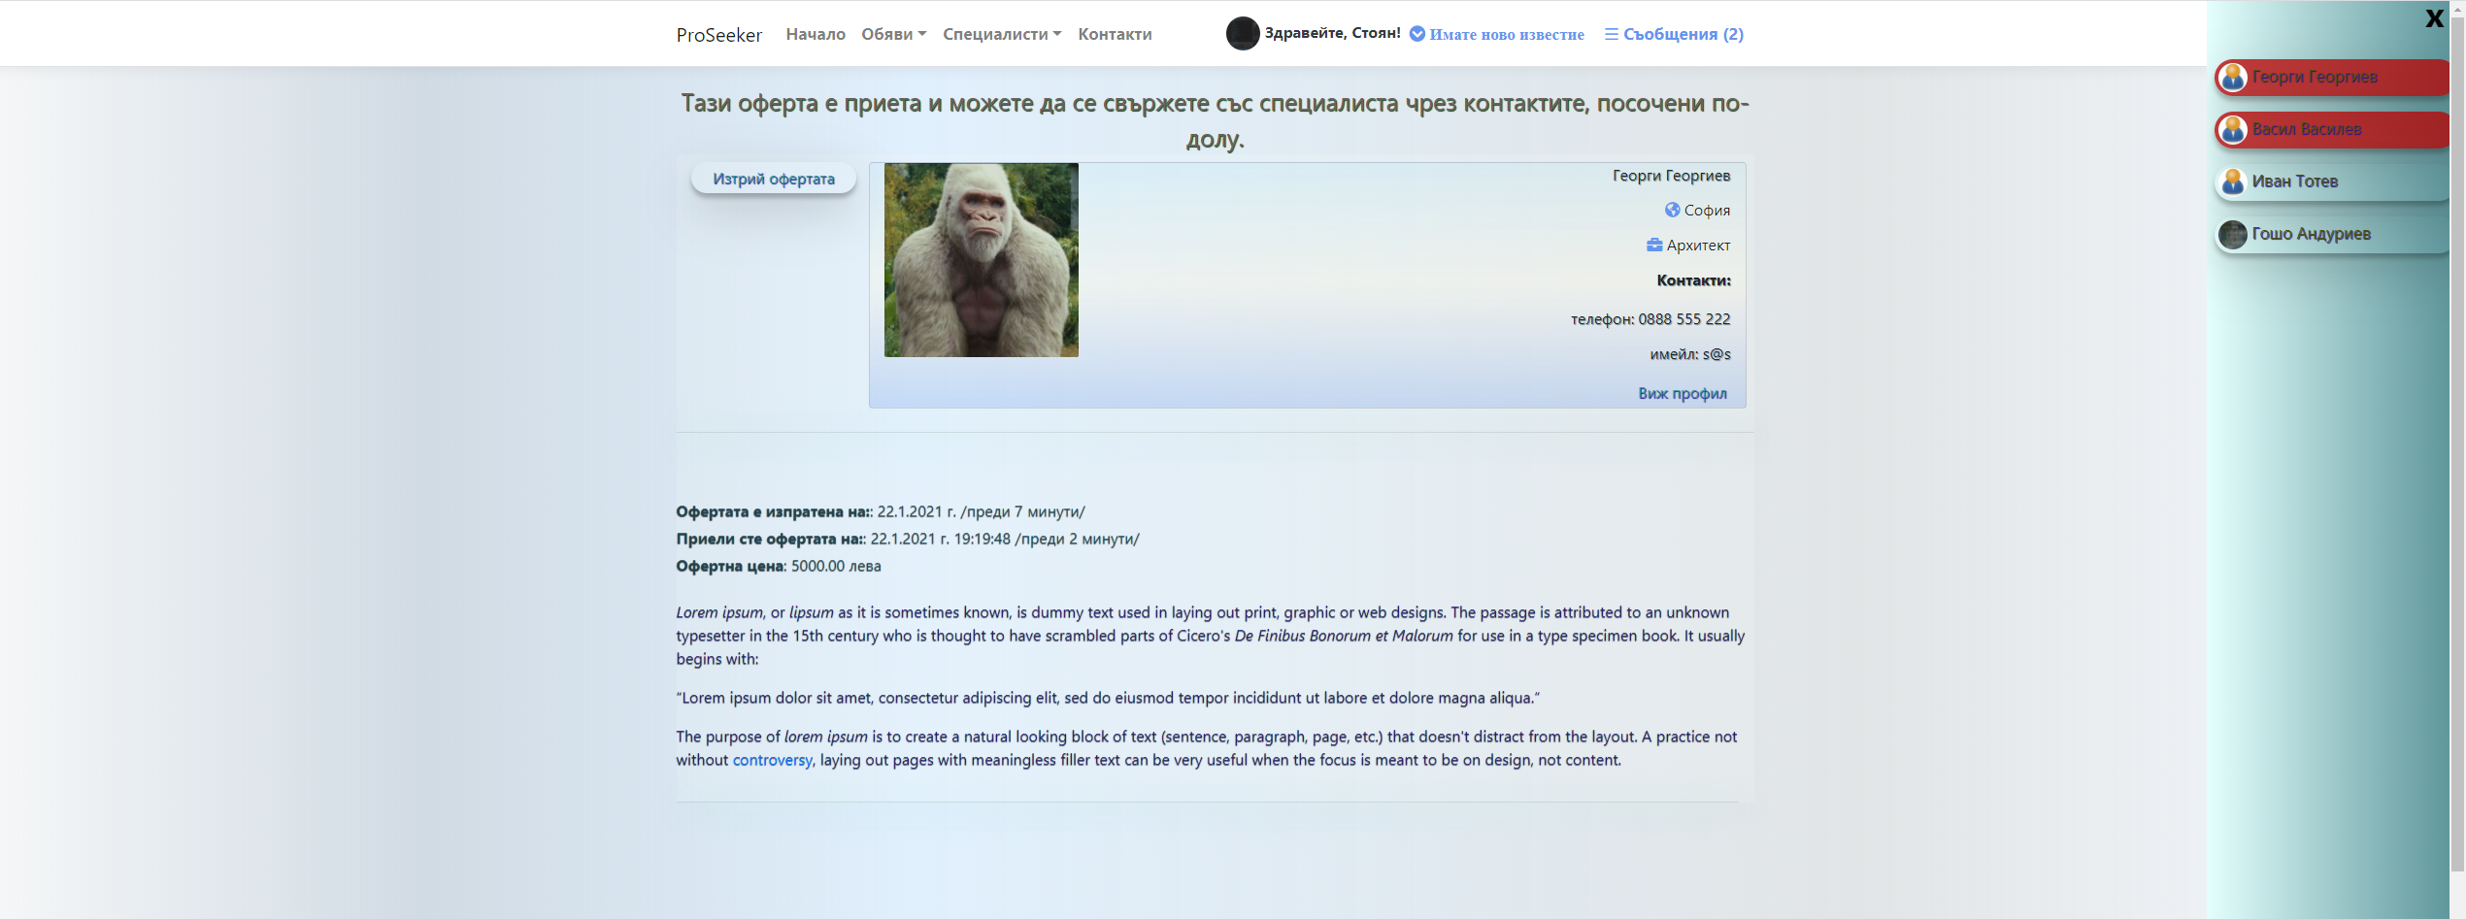Click Гошо Андуриев's avatar icon in chat sidebar

2233,234
